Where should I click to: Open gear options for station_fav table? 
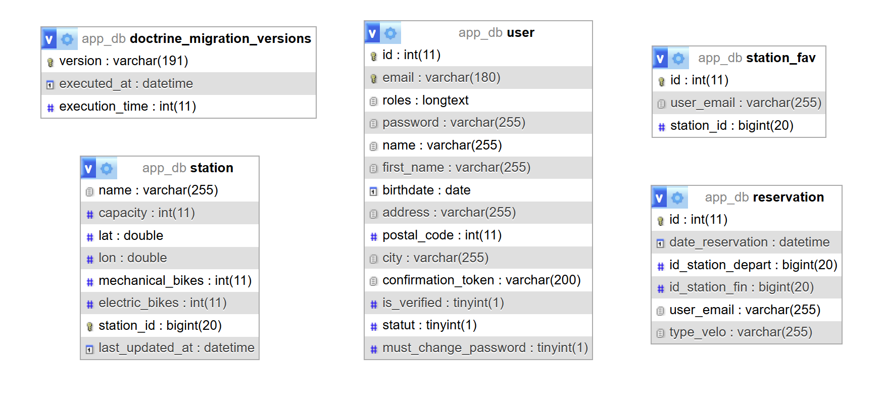coord(678,59)
